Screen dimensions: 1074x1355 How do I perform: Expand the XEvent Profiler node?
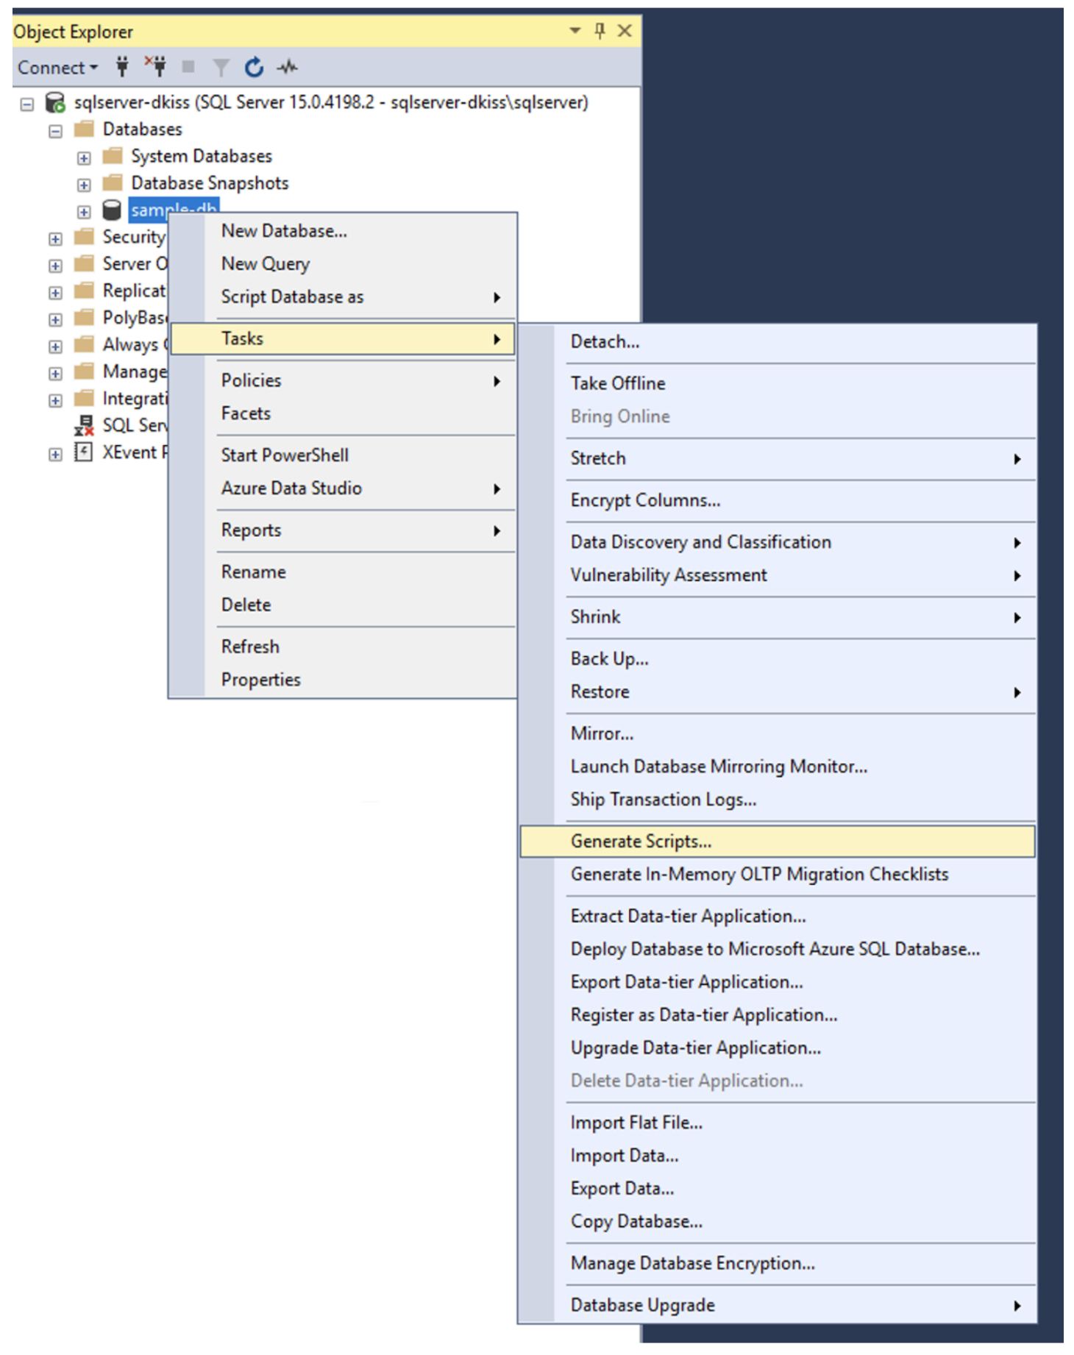click(x=55, y=455)
